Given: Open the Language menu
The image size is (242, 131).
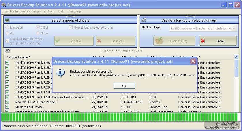Looking at the screenshot, I should [74, 11].
